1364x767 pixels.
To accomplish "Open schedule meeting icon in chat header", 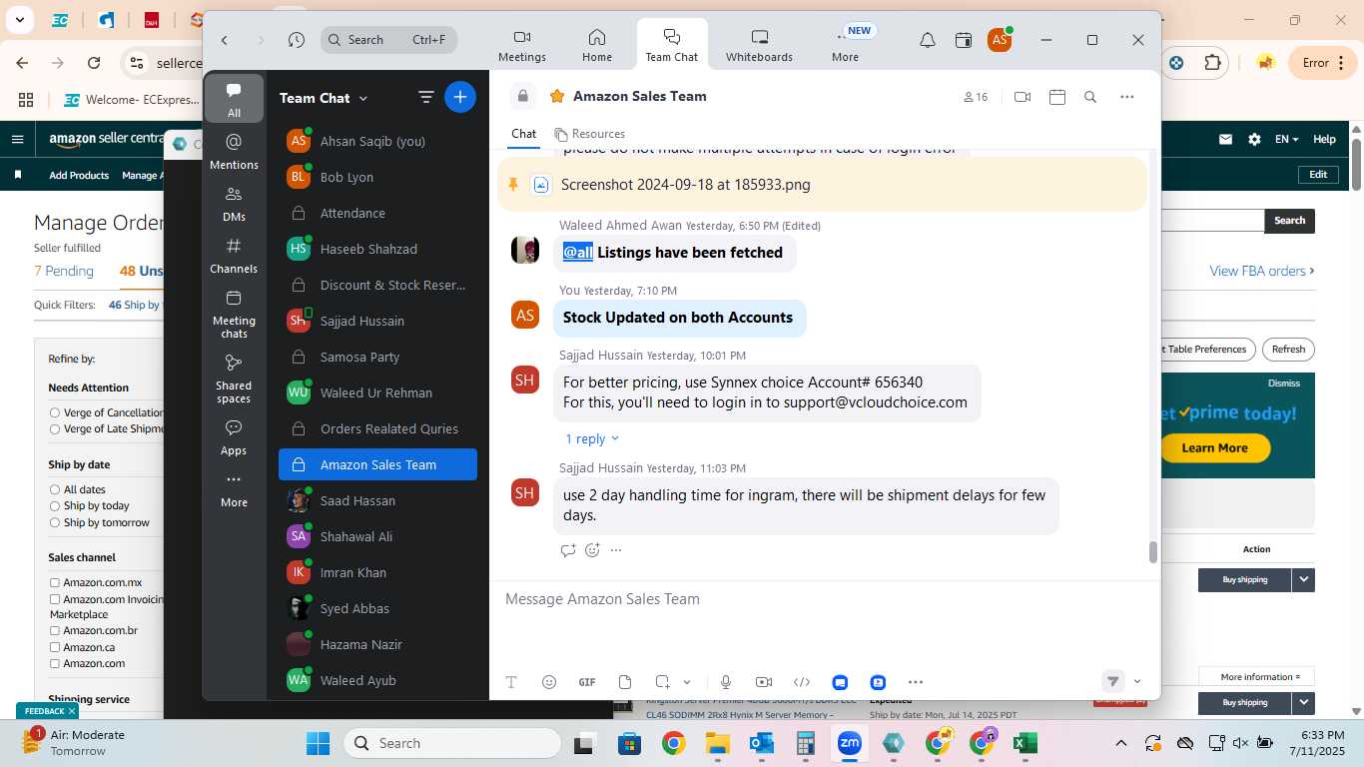I will [x=1057, y=97].
